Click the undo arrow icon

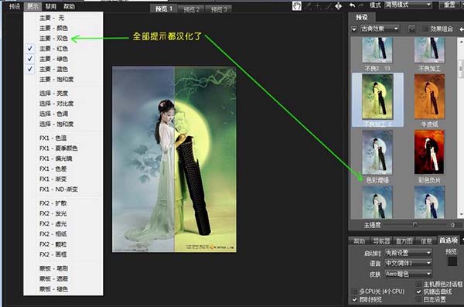[x=352, y=5]
